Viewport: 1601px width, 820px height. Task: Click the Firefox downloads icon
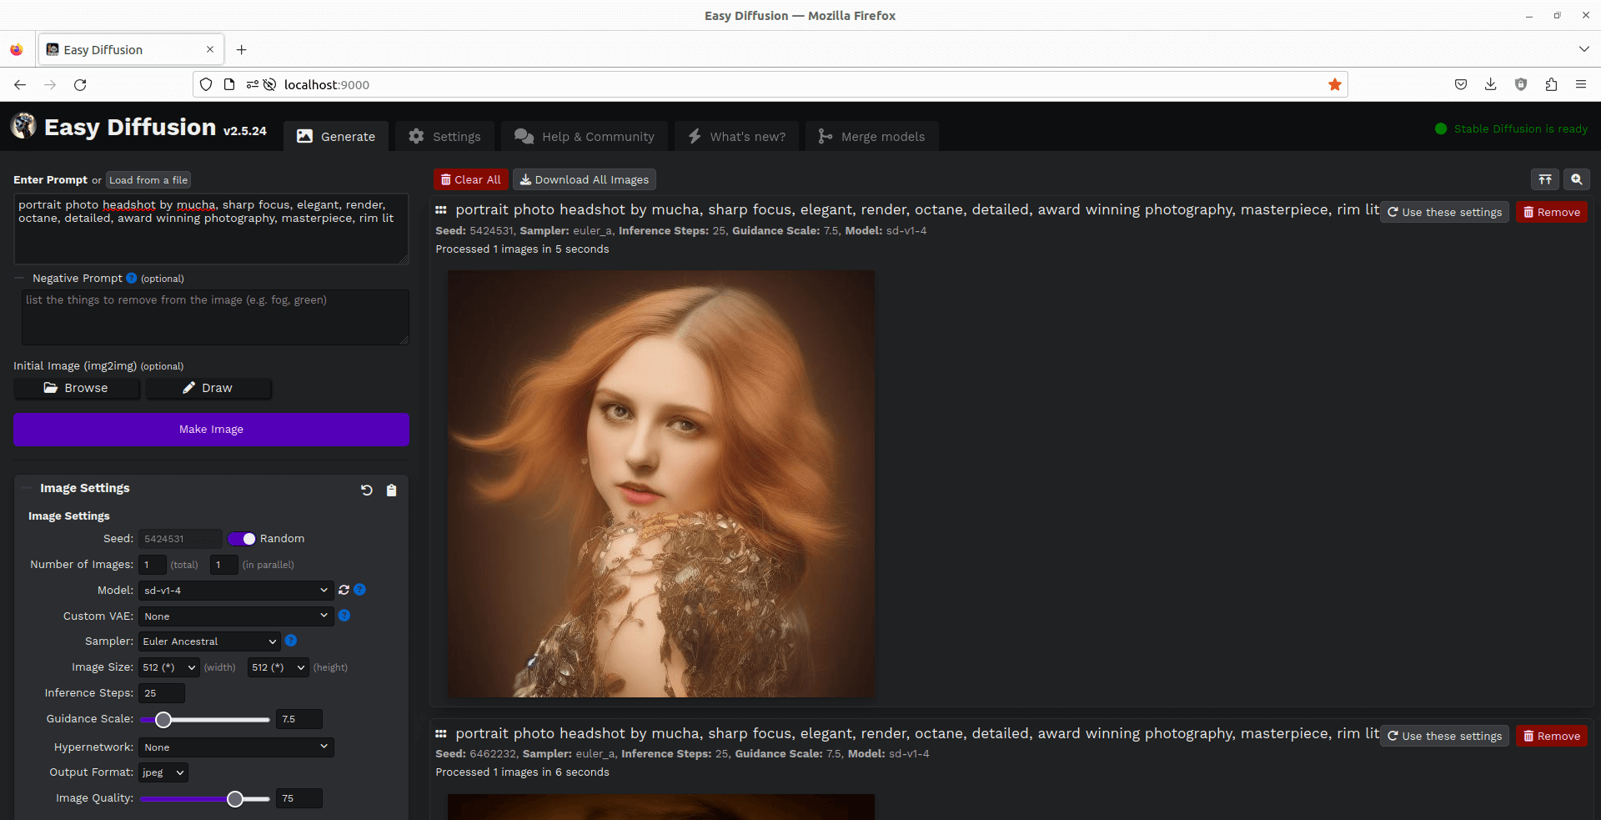tap(1490, 84)
